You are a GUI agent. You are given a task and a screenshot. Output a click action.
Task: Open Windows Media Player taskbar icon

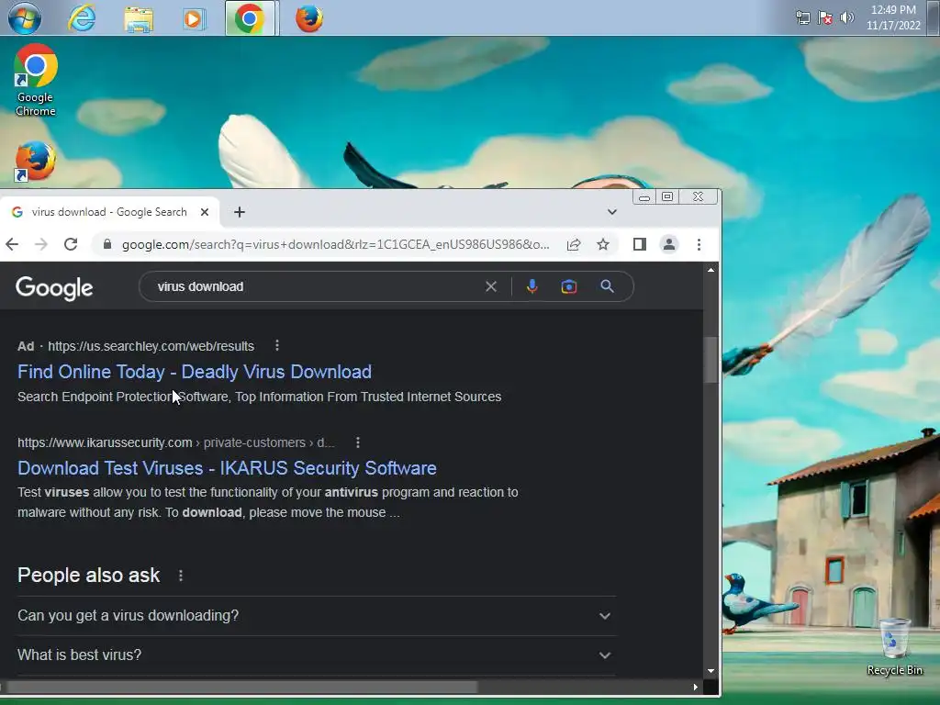[x=194, y=19]
